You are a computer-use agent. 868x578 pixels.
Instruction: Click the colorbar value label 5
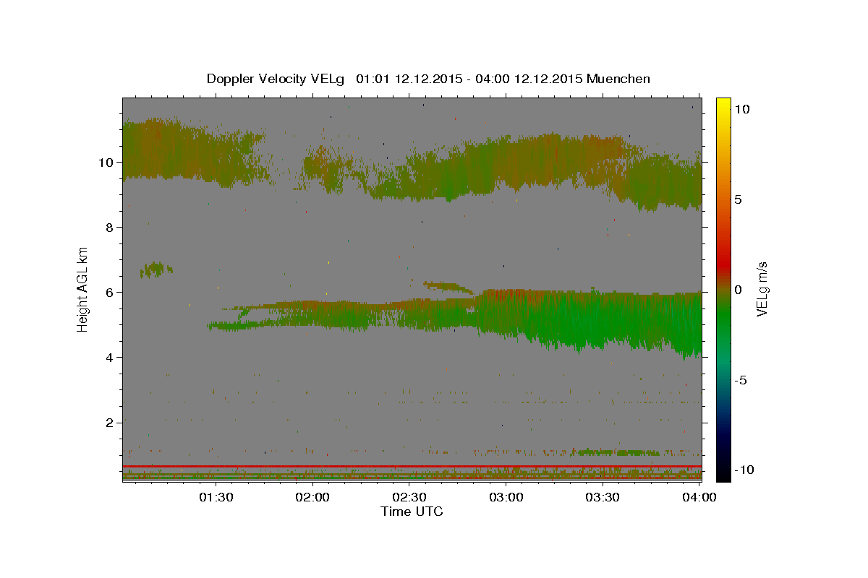tap(738, 199)
